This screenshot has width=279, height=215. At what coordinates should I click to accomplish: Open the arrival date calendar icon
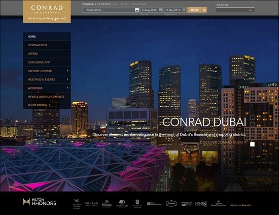(x=160, y=10)
